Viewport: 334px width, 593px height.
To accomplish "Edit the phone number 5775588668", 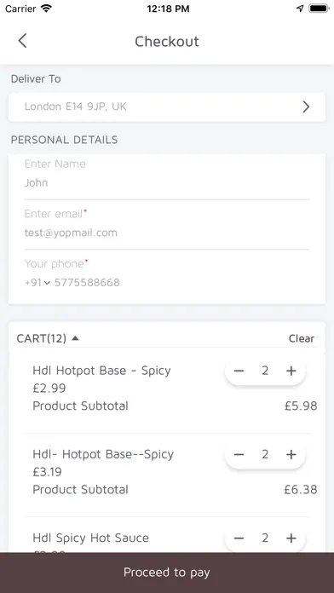I will pyautogui.click(x=87, y=283).
